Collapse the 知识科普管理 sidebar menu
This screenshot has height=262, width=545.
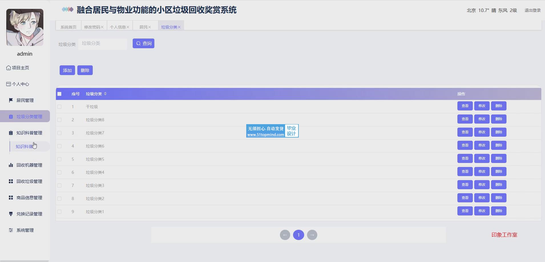[29, 133]
